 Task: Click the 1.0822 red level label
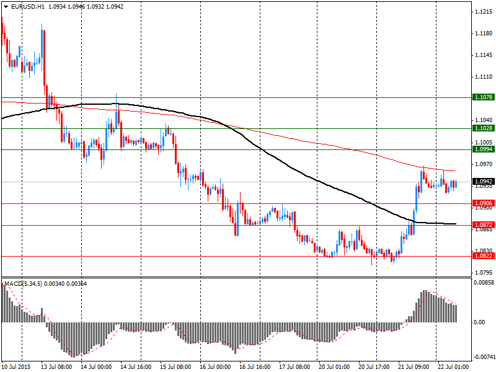pos(484,255)
